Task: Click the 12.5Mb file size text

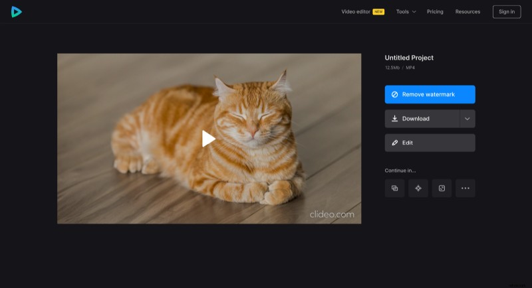Action: [392, 68]
